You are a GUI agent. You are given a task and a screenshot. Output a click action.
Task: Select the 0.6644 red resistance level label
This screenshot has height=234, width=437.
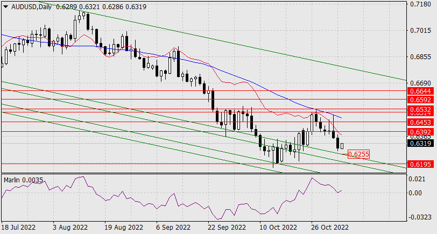(x=420, y=91)
